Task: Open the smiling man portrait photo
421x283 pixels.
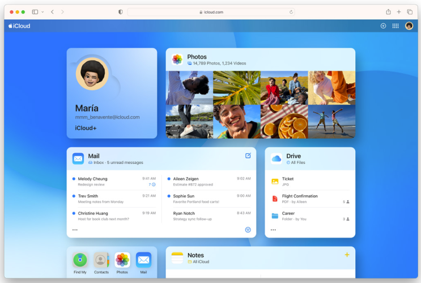Action: tap(236, 122)
